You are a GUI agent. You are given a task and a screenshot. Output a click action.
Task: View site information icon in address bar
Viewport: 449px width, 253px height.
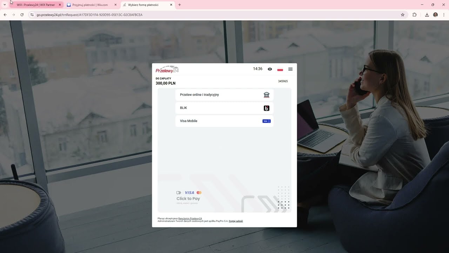coord(32,15)
